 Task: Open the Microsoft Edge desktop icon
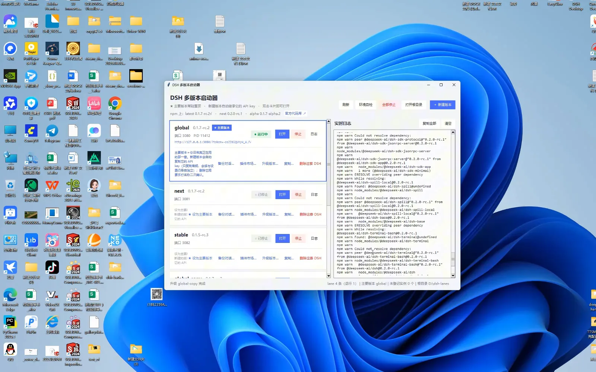(x=10, y=299)
